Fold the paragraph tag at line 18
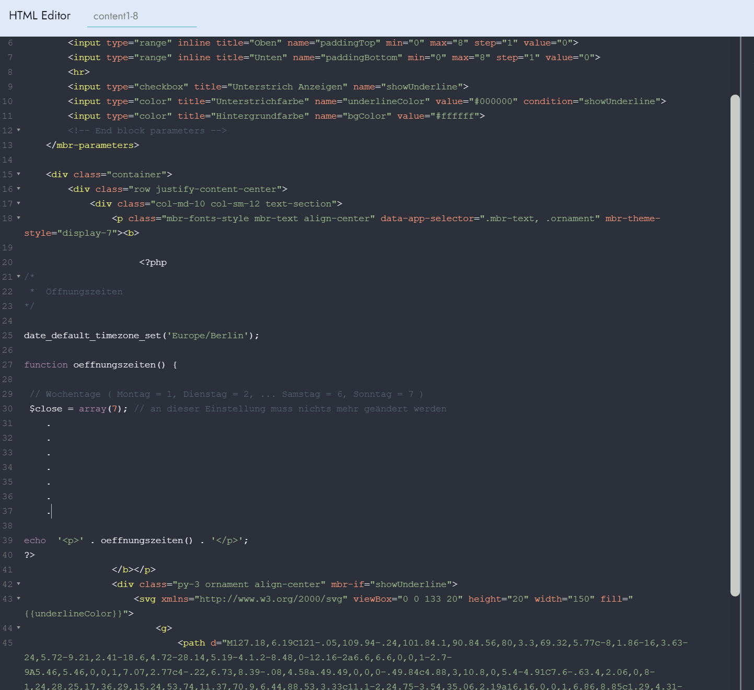Image resolution: width=754 pixels, height=690 pixels. click(x=19, y=218)
